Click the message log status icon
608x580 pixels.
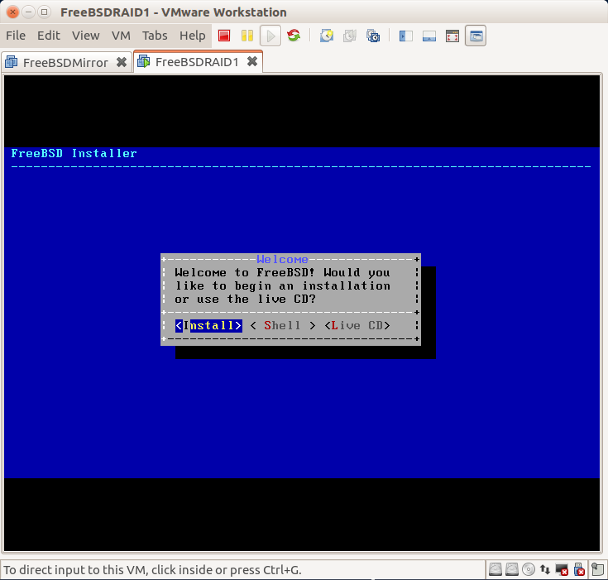pos(597,569)
